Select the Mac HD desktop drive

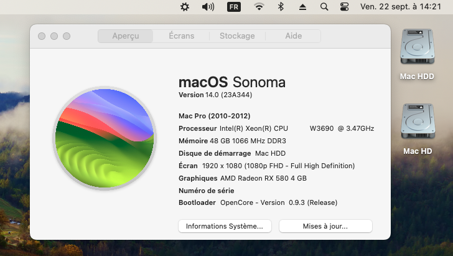click(418, 130)
